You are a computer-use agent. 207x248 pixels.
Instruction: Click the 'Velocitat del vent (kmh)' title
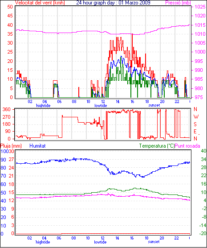tap(40, 3)
